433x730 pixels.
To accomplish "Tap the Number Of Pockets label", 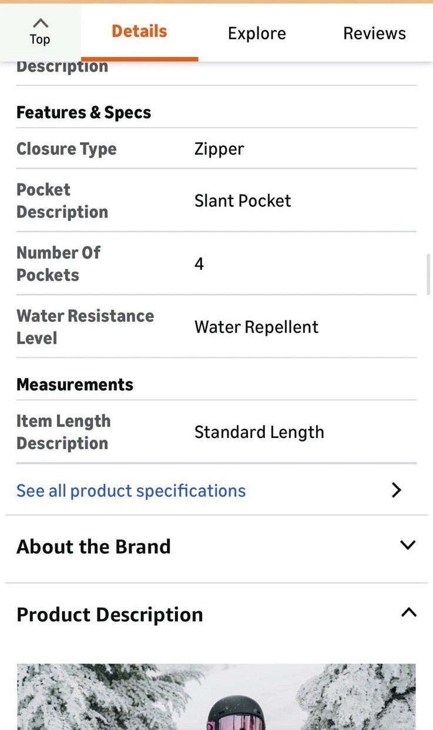I will pyautogui.click(x=58, y=264).
